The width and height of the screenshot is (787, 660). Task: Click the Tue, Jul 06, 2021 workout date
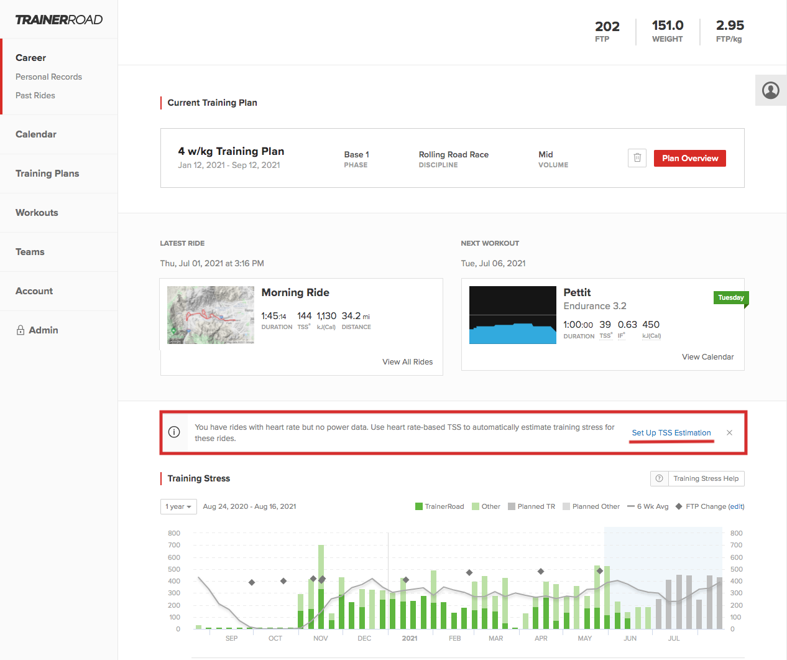click(x=493, y=263)
